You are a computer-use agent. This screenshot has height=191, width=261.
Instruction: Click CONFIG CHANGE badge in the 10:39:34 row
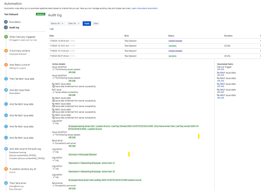[x=175, y=41]
